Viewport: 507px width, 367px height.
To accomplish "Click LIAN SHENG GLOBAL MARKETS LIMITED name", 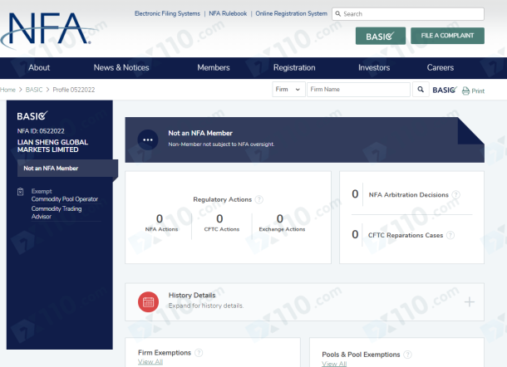I will (52, 146).
